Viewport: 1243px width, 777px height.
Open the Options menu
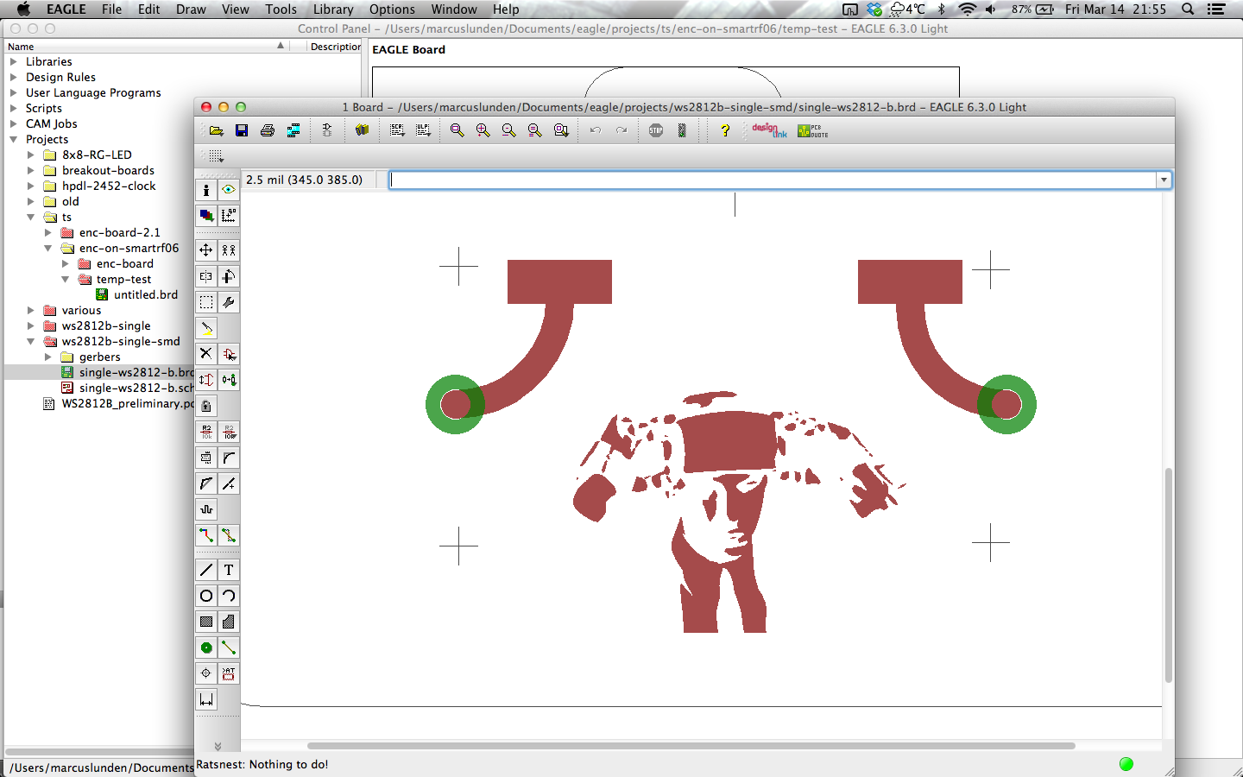392,9
